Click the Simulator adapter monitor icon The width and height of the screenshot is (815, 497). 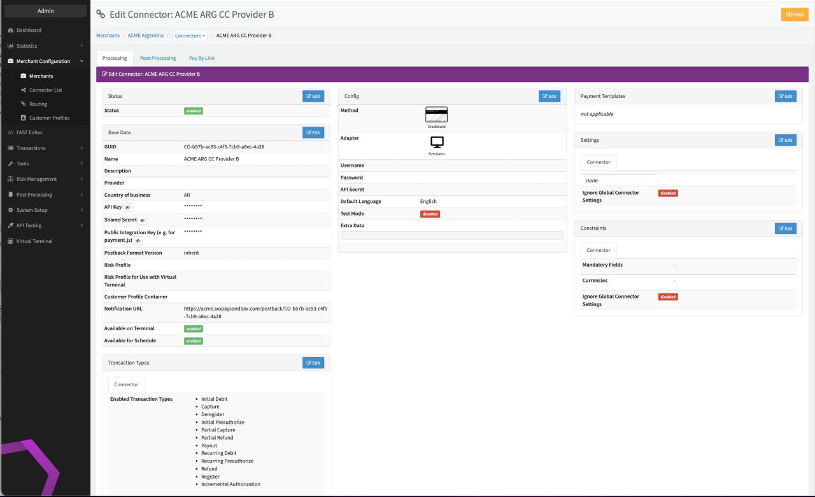pos(436,143)
